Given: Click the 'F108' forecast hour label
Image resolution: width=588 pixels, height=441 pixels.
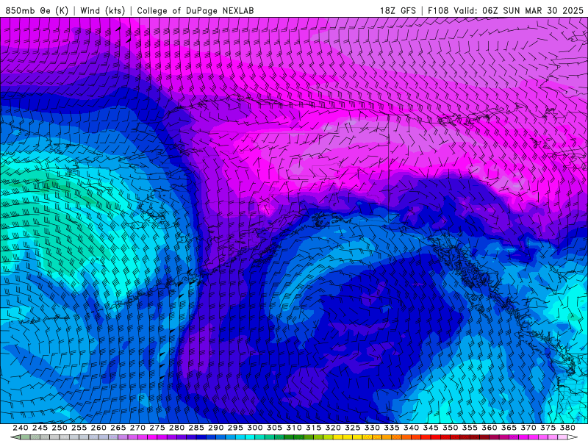Looking at the screenshot, I should [438, 10].
